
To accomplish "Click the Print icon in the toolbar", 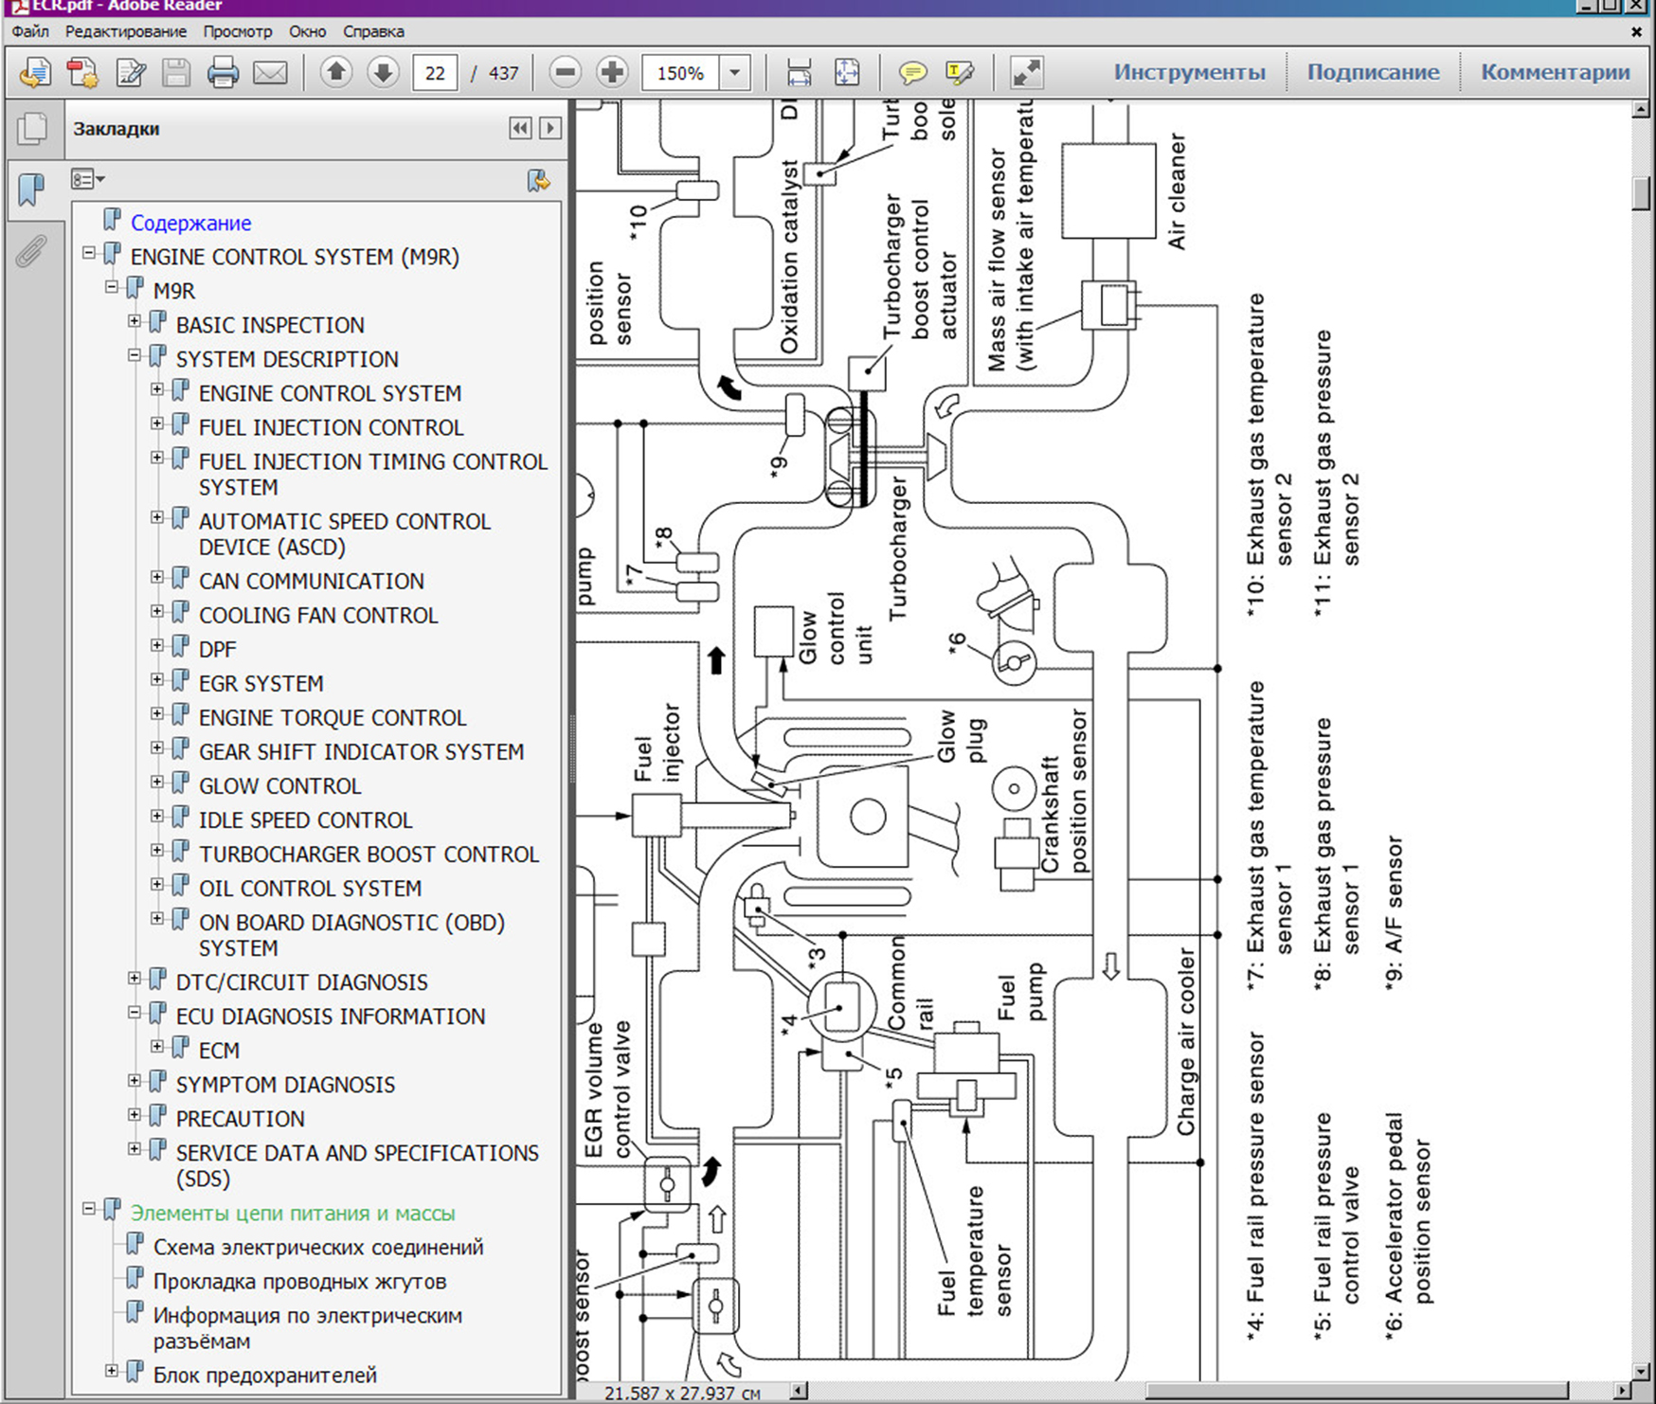I will coord(223,73).
